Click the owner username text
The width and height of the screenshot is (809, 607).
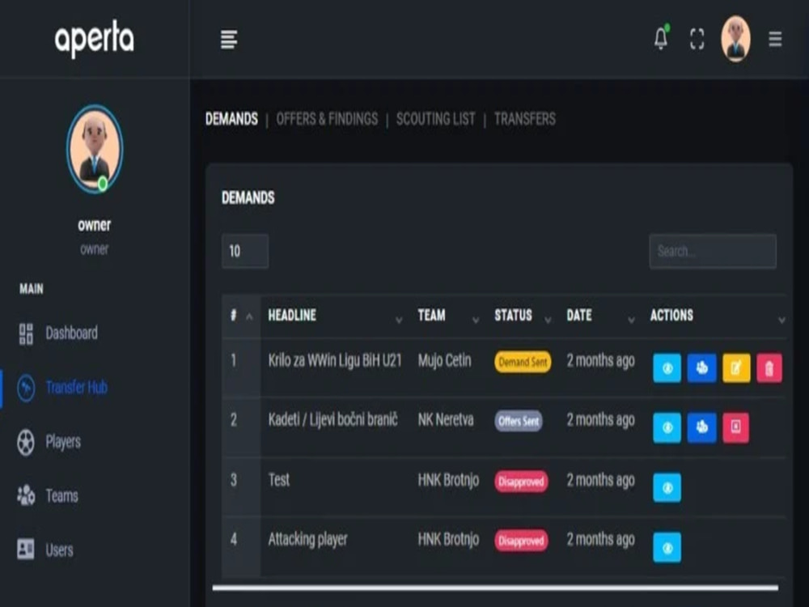(95, 225)
